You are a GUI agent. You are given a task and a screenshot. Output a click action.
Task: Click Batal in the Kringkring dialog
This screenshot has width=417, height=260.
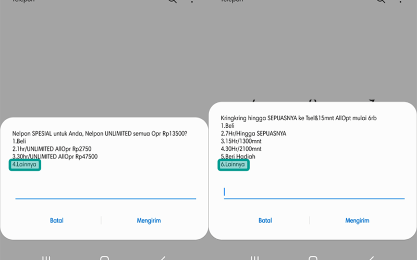pos(265,220)
